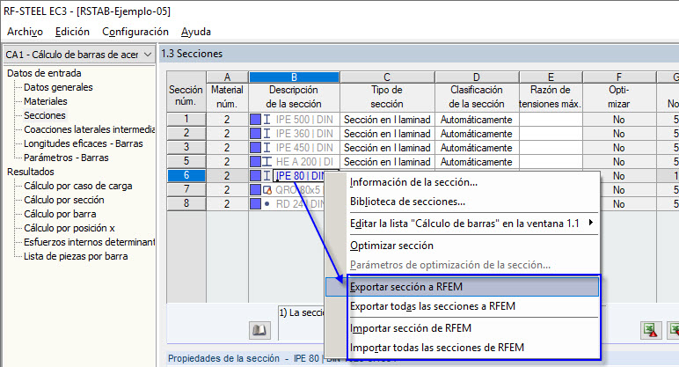The height and width of the screenshot is (367, 679).
Task: Click column B header
Action: (294, 77)
